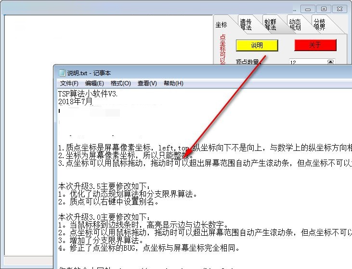352x269 pixels.
Task: Increase vertex count with the up arrow
Action: 330,61
